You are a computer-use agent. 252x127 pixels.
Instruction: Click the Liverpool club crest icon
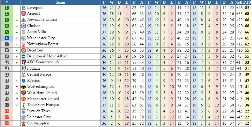coord(24,8)
